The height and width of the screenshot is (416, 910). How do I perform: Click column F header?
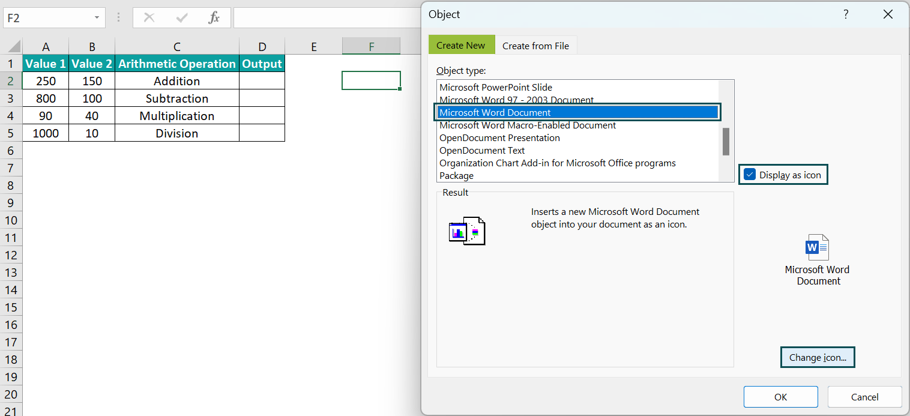[x=371, y=46]
